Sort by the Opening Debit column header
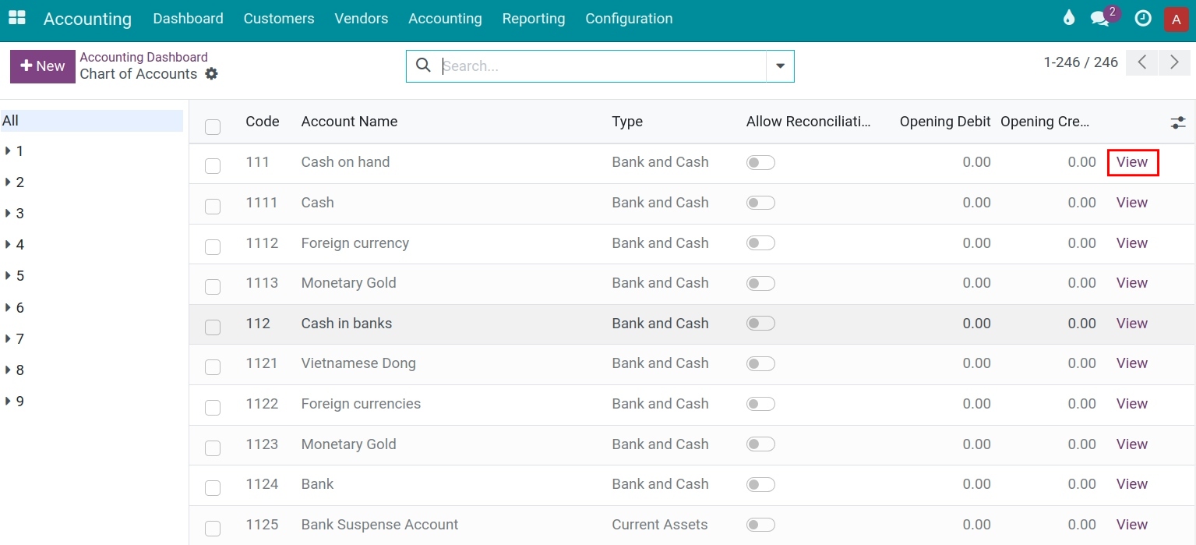 pos(945,122)
